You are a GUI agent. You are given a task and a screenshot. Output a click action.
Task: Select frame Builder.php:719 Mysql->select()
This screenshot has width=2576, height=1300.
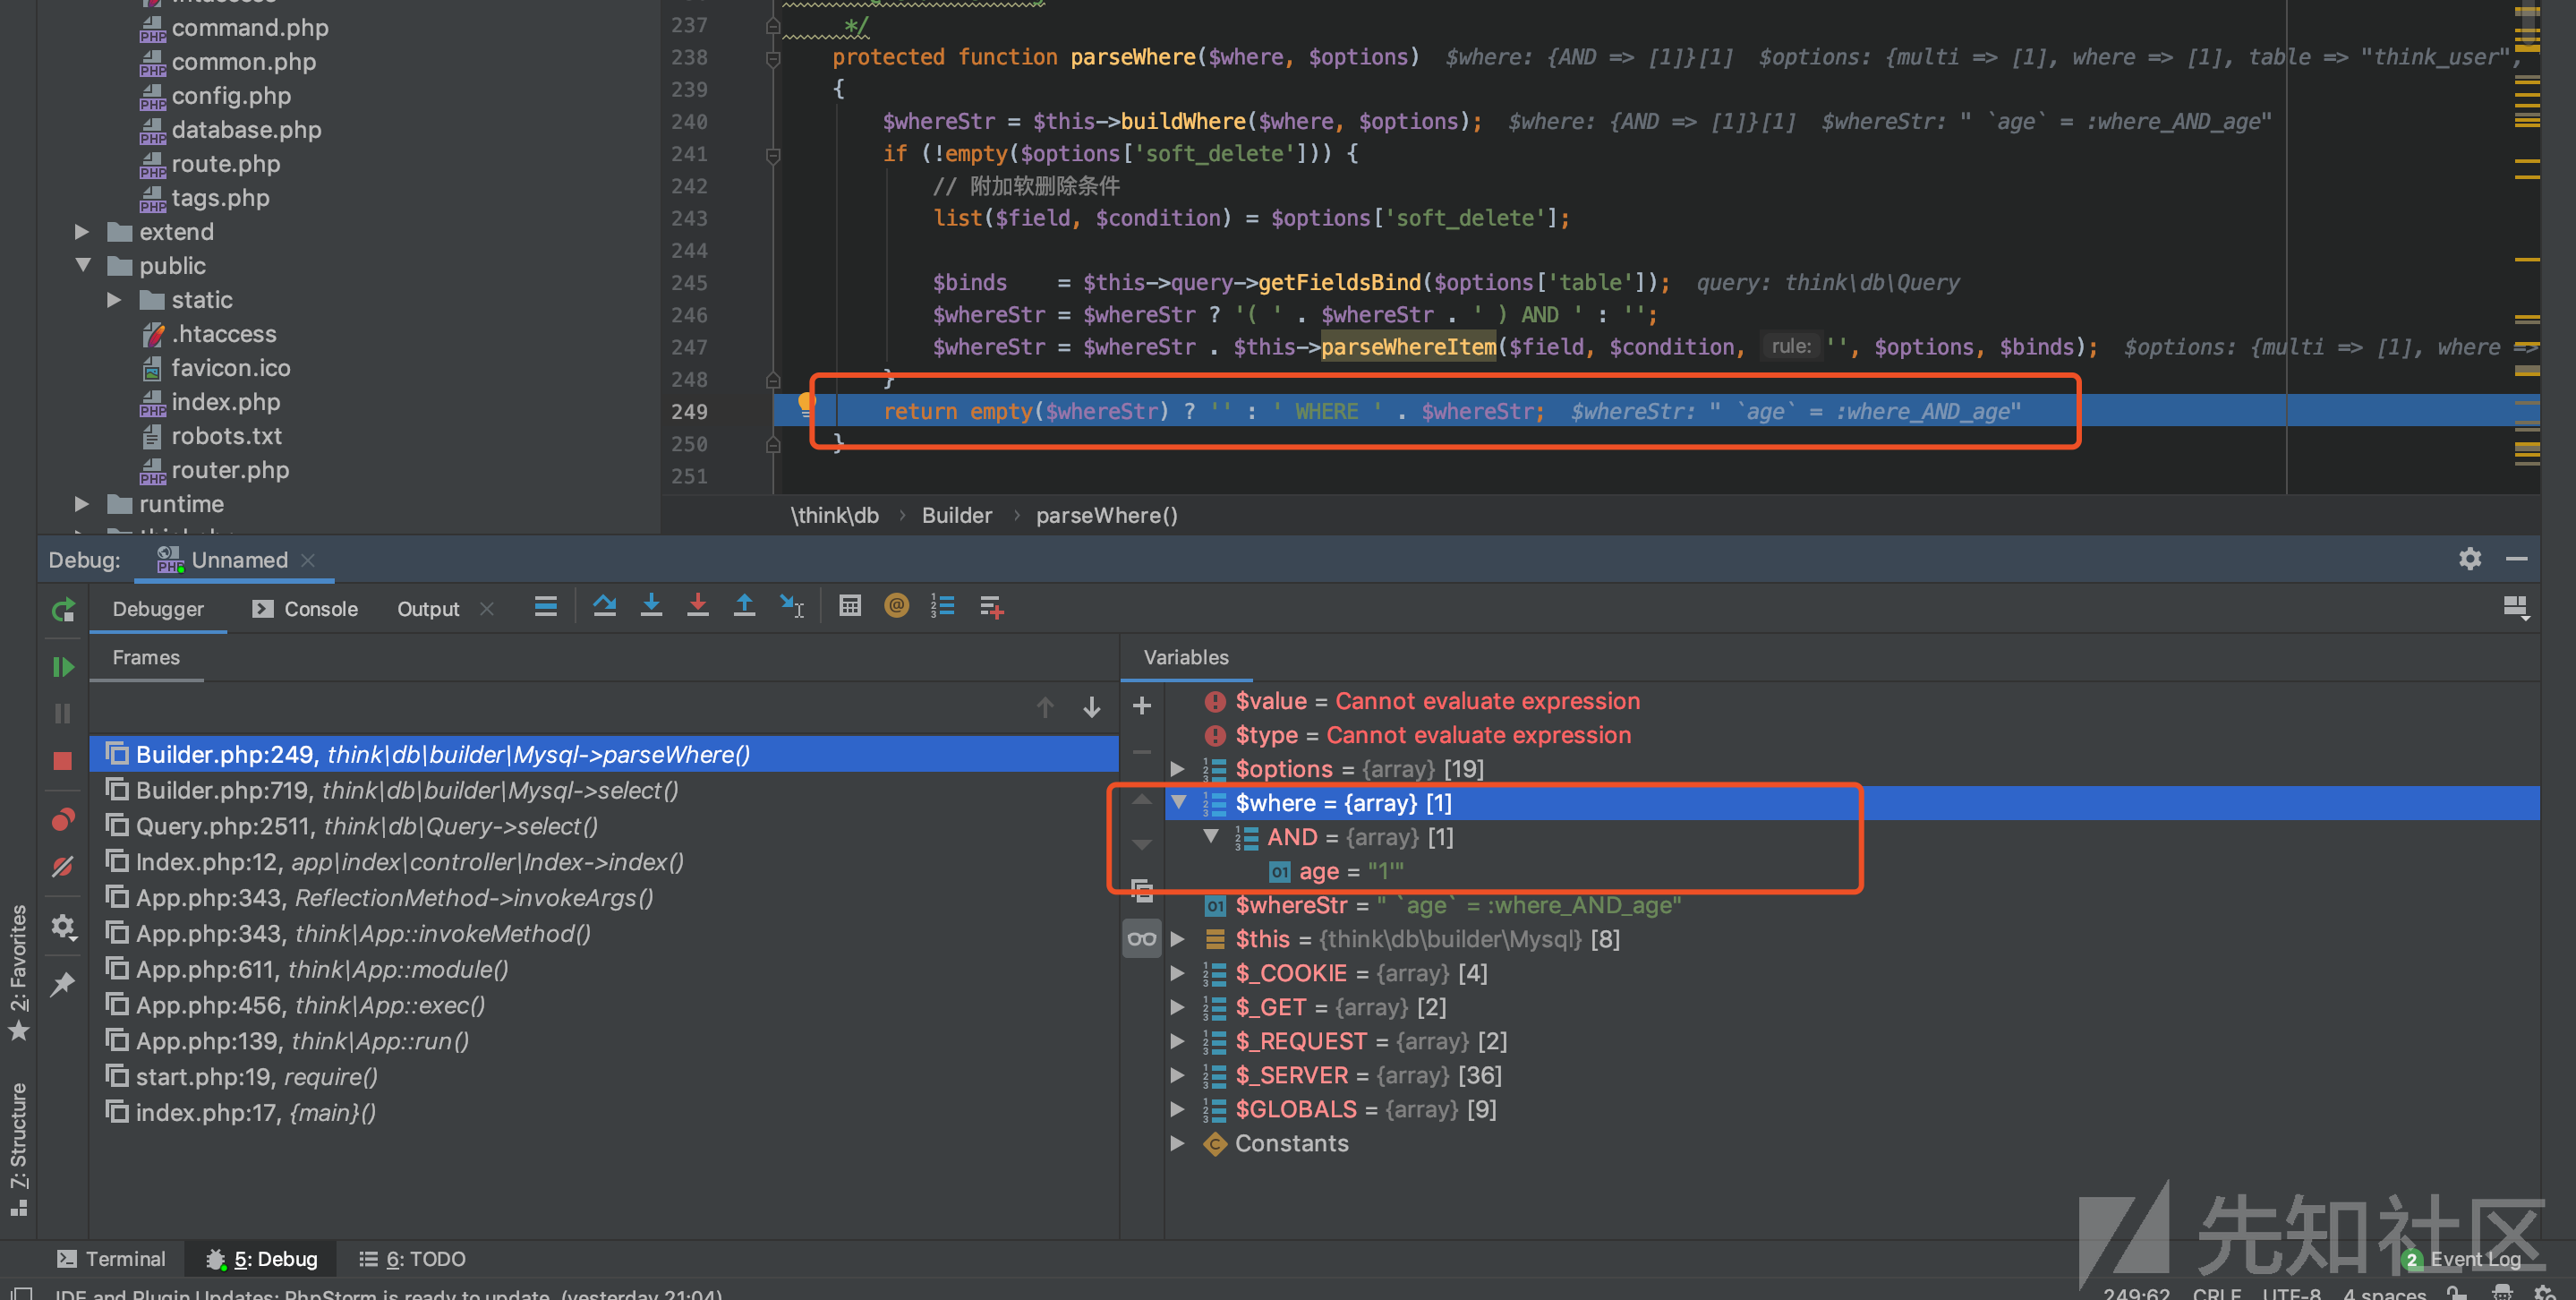[604, 790]
